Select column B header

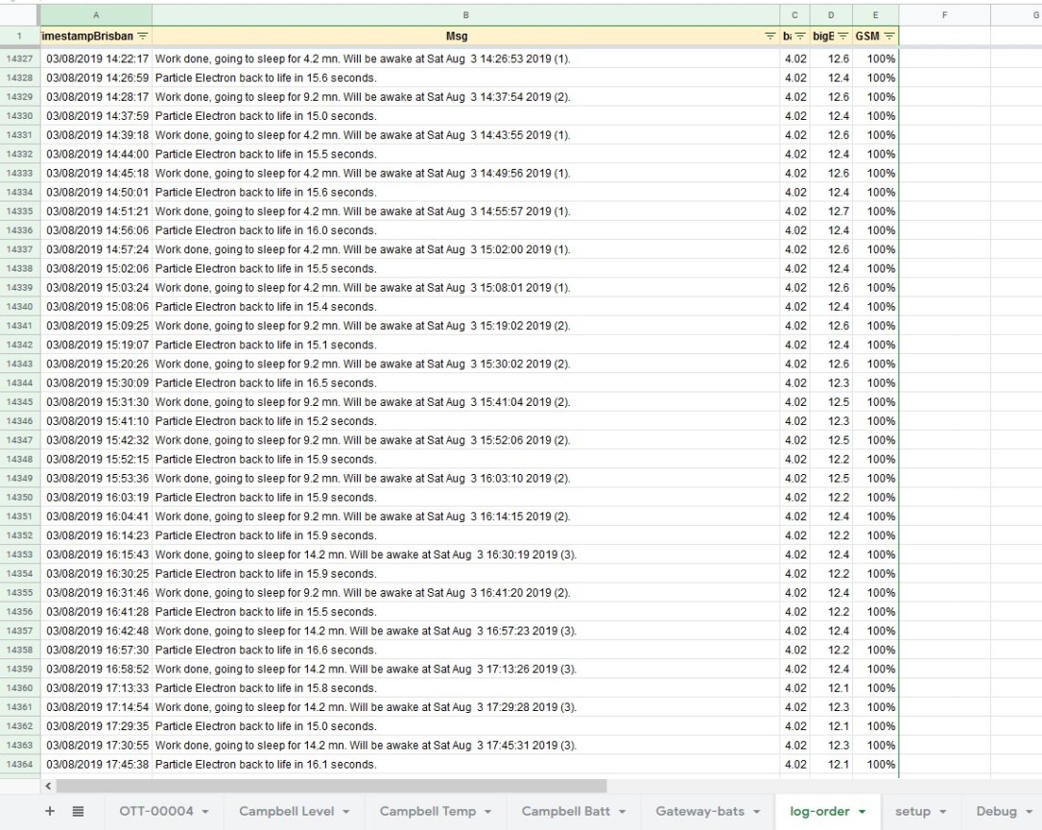pyautogui.click(x=465, y=15)
